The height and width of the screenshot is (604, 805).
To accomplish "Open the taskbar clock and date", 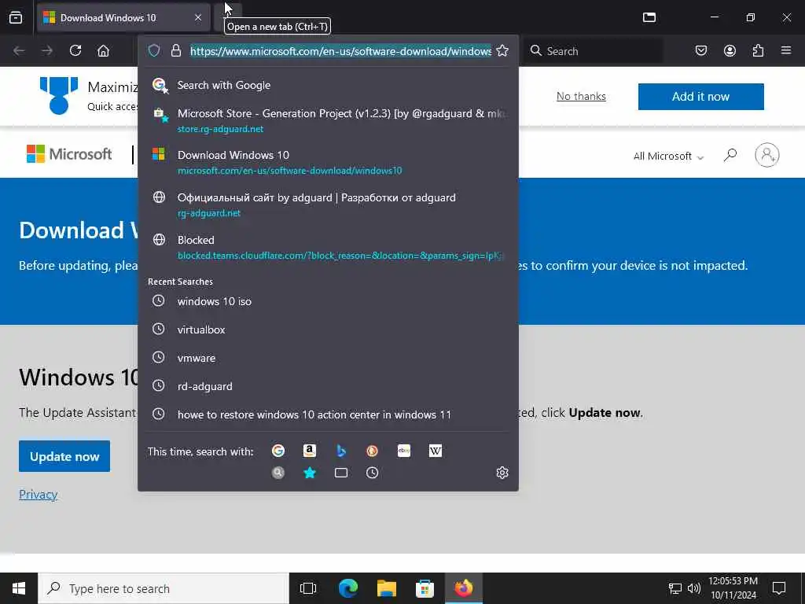I will [x=733, y=588].
